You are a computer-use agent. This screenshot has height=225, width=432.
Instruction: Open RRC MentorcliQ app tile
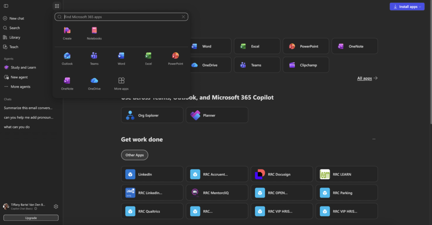click(217, 193)
